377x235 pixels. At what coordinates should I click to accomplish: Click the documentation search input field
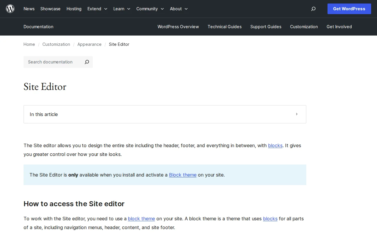[53, 62]
